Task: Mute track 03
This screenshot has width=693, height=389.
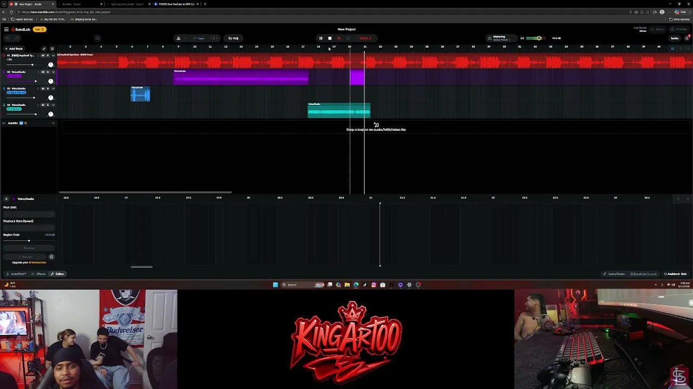Action: click(x=43, y=89)
